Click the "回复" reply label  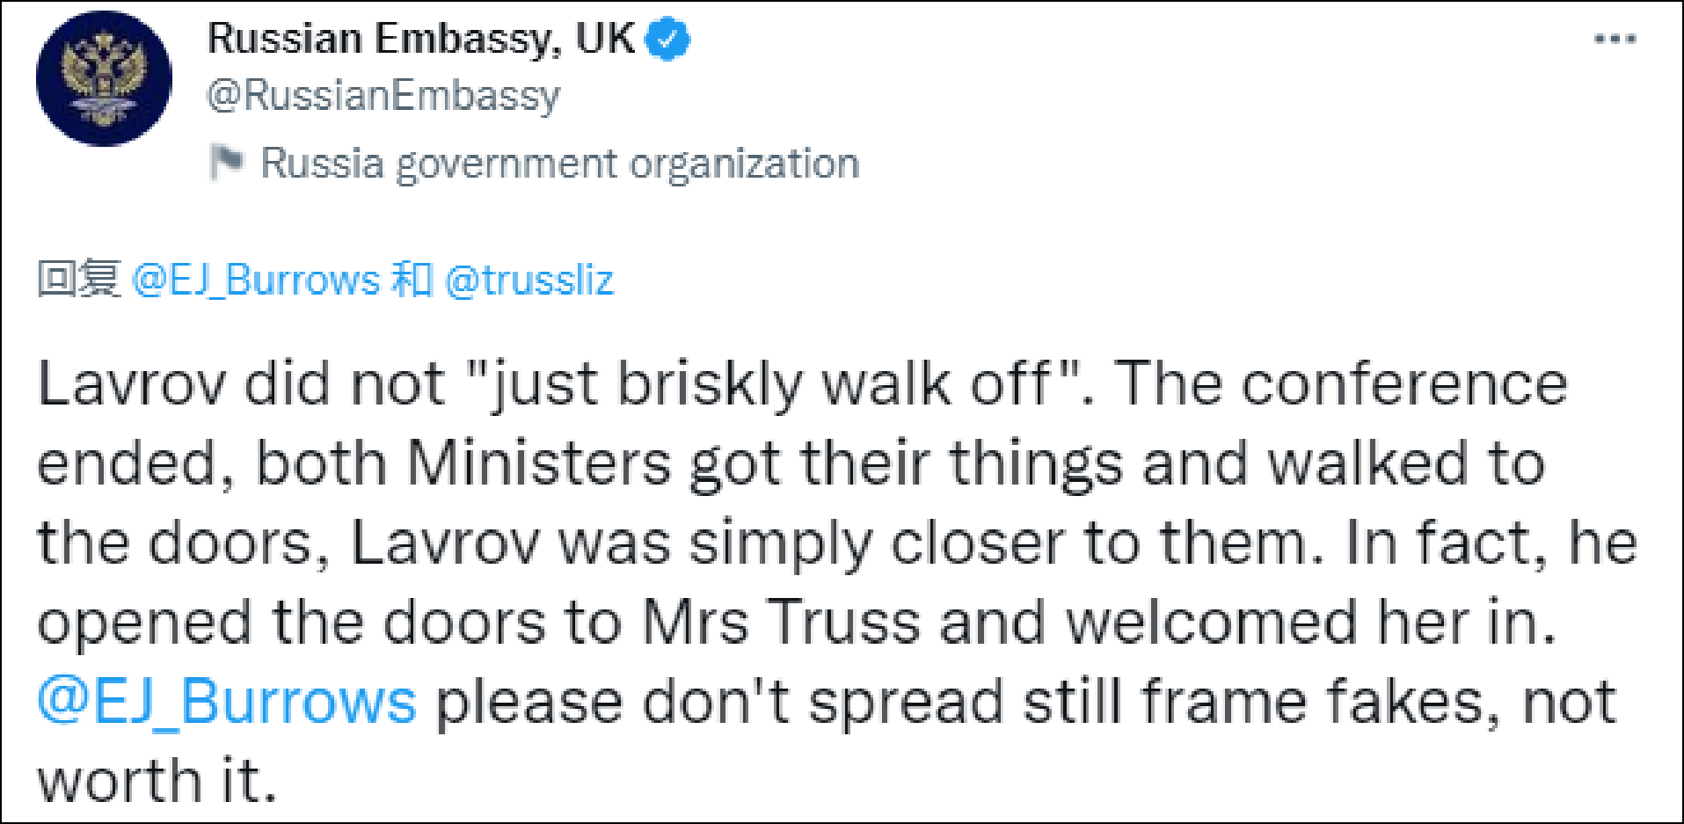[78, 280]
